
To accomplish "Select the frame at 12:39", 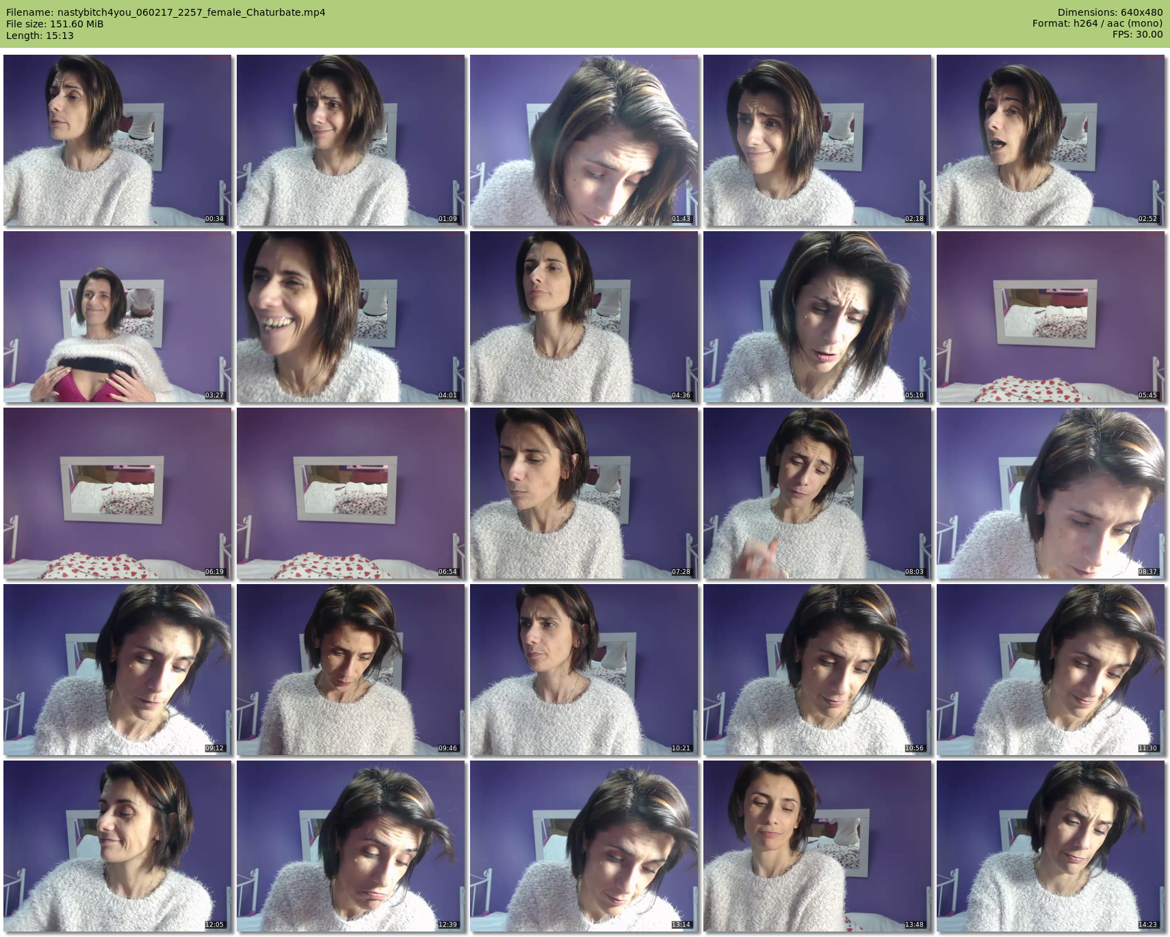I will (x=350, y=846).
